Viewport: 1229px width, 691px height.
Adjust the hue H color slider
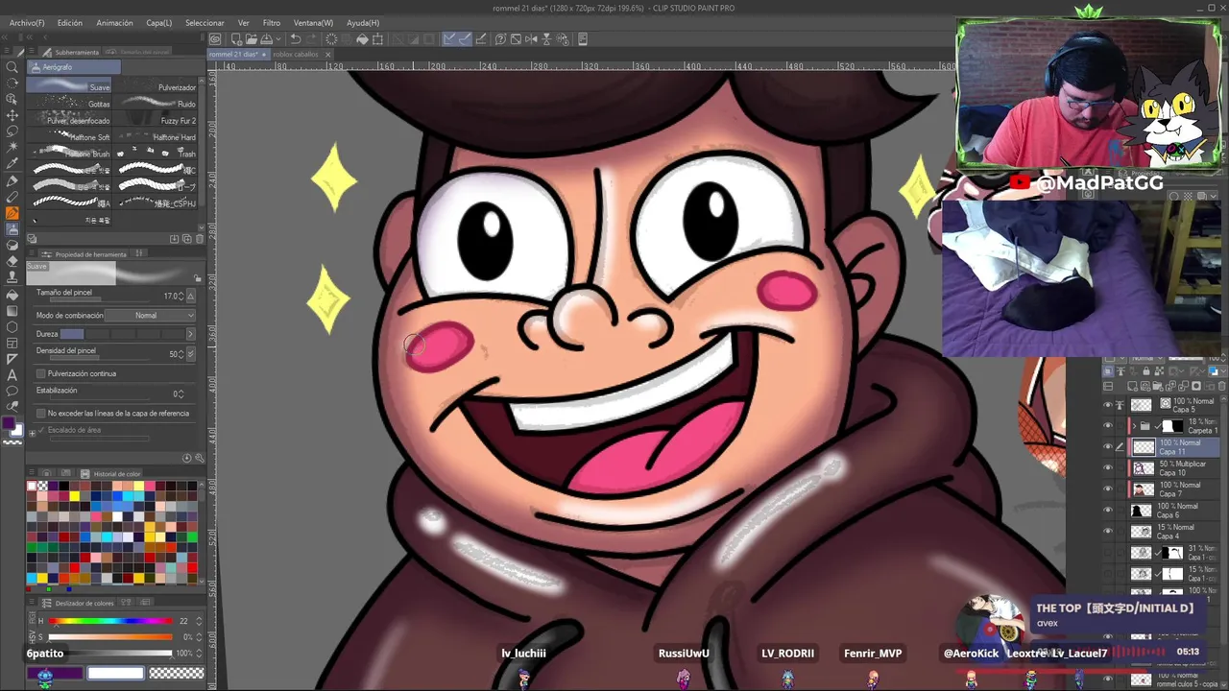pyautogui.click(x=110, y=621)
